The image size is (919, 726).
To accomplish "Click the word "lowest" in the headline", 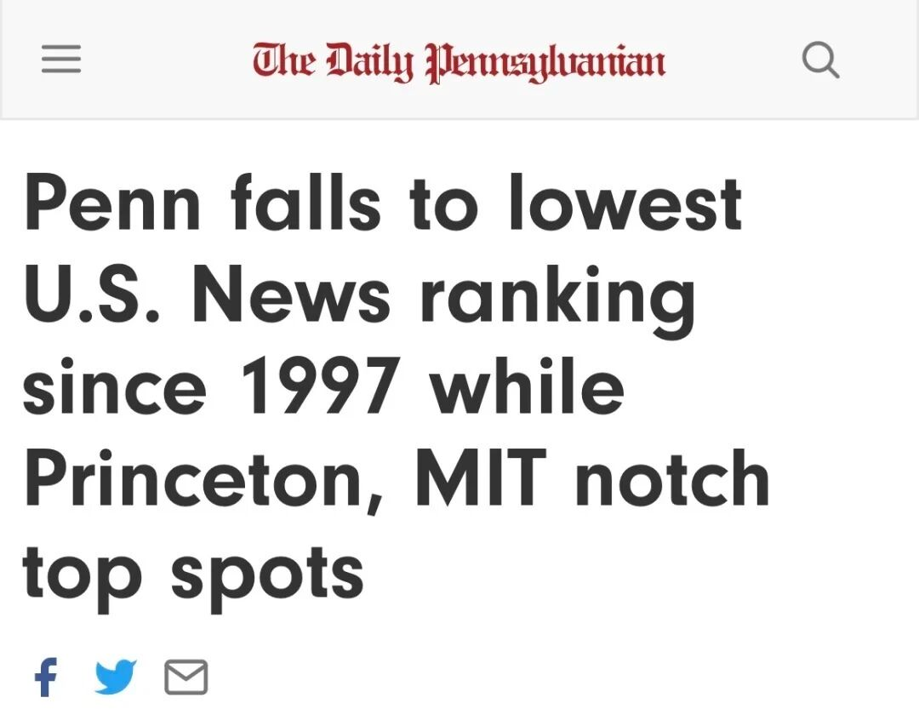I will (x=625, y=203).
